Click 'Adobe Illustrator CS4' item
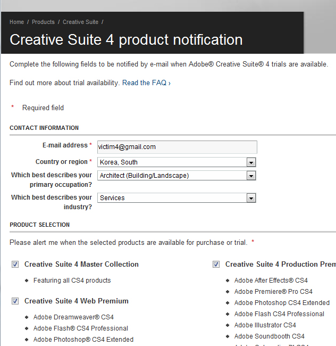 point(265,325)
